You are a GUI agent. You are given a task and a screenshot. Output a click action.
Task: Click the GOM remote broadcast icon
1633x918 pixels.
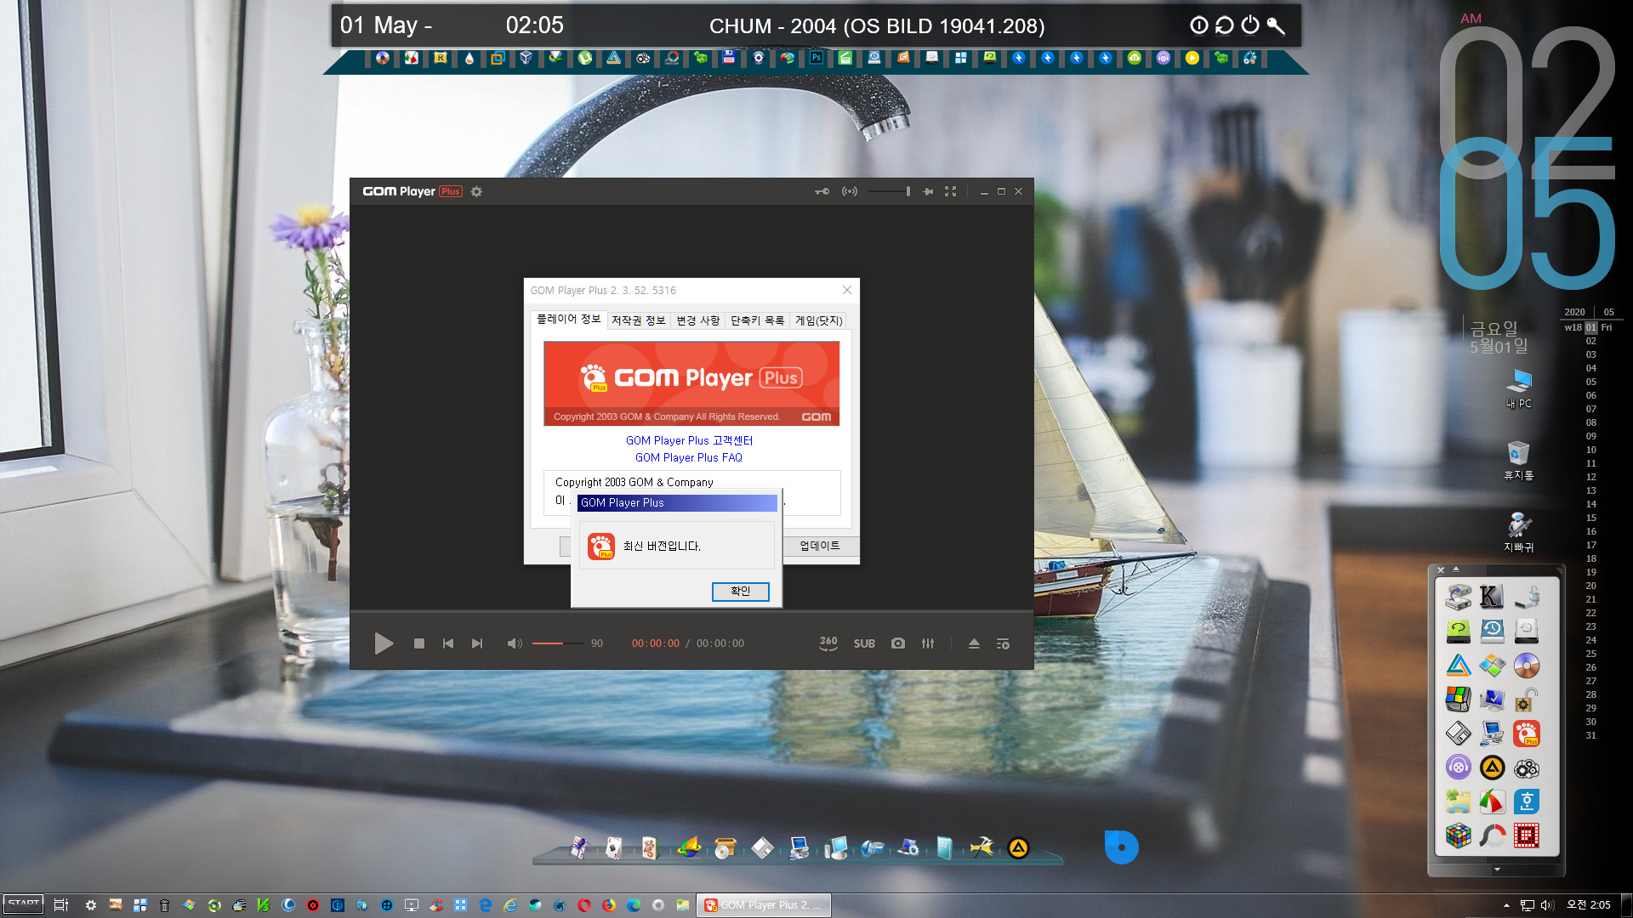pos(849,191)
